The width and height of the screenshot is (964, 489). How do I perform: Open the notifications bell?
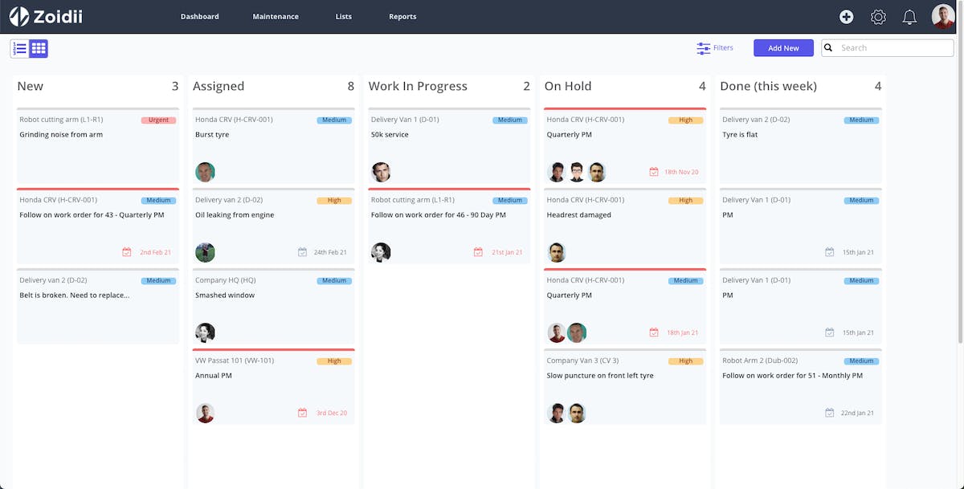point(909,16)
